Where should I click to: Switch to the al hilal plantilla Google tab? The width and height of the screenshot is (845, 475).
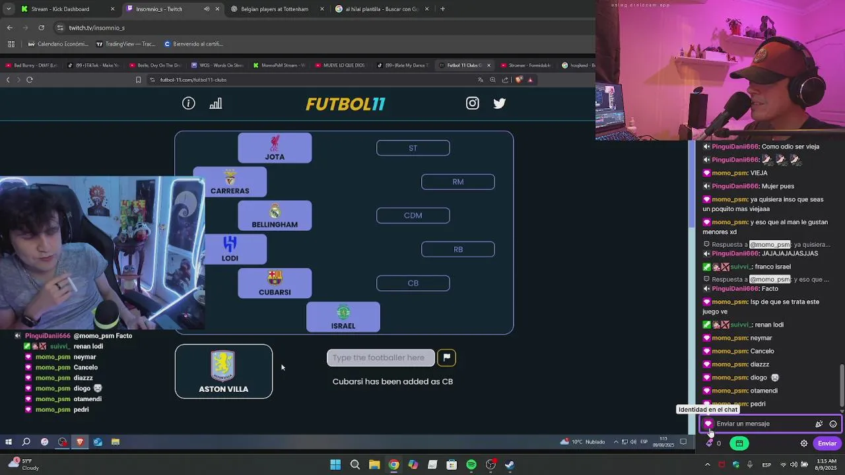[382, 9]
